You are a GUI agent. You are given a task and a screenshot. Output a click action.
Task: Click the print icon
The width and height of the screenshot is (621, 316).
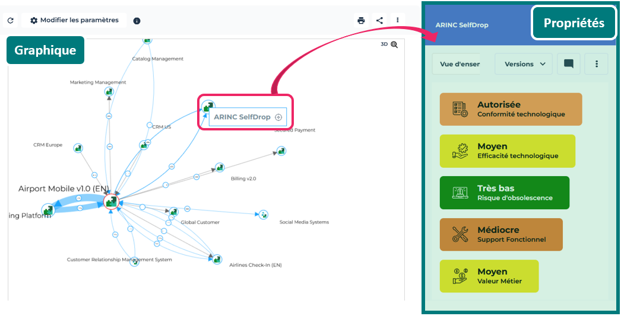tap(361, 20)
